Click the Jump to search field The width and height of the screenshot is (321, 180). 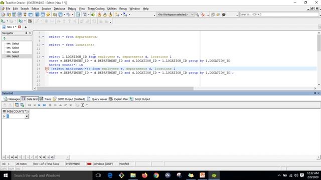[x=279, y=14]
